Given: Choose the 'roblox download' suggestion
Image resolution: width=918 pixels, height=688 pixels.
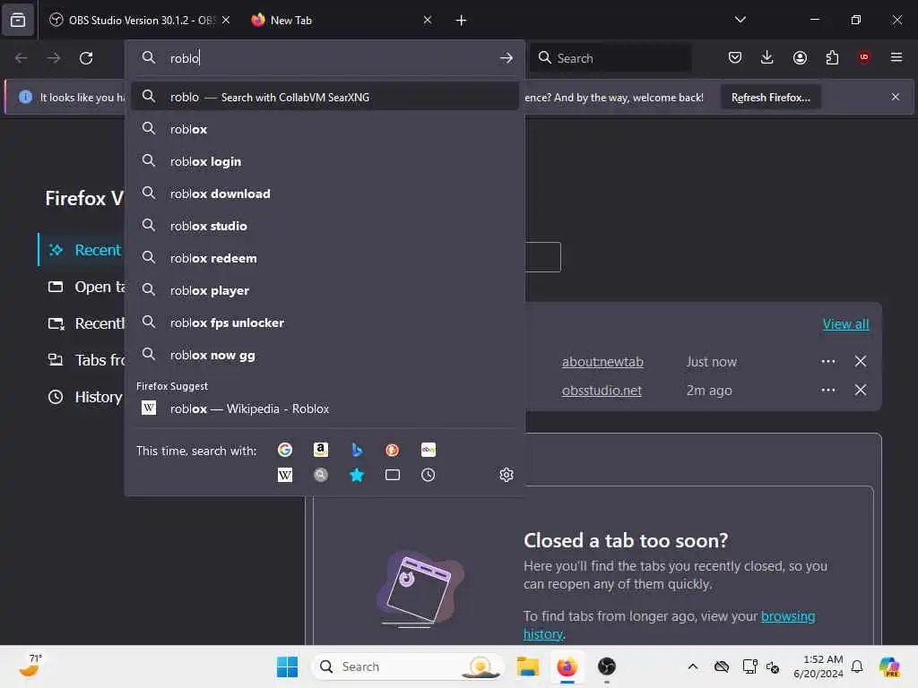Looking at the screenshot, I should point(325,193).
